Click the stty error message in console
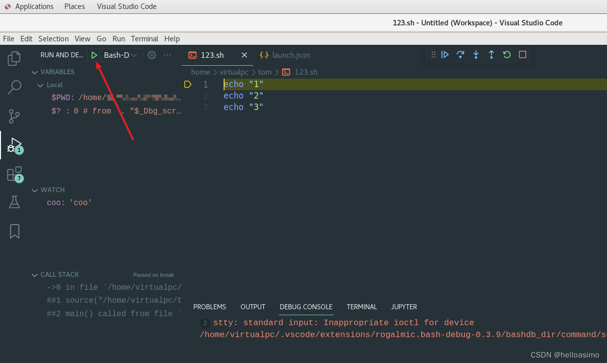The height and width of the screenshot is (363, 607). tap(344, 323)
